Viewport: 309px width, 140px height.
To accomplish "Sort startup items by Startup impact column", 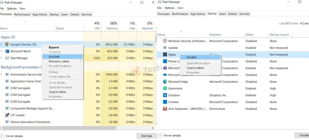I will tap(280, 34).
